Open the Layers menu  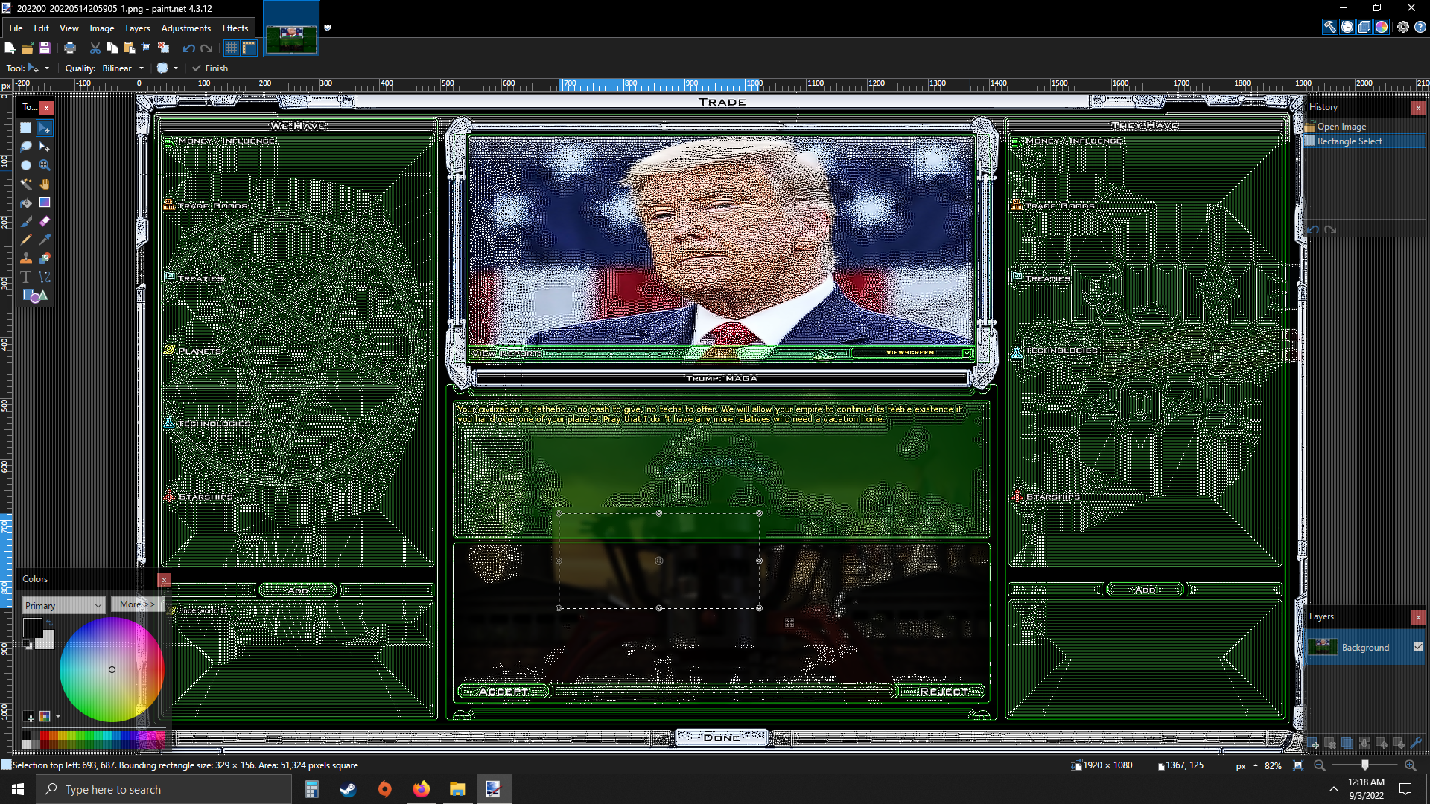coord(137,28)
